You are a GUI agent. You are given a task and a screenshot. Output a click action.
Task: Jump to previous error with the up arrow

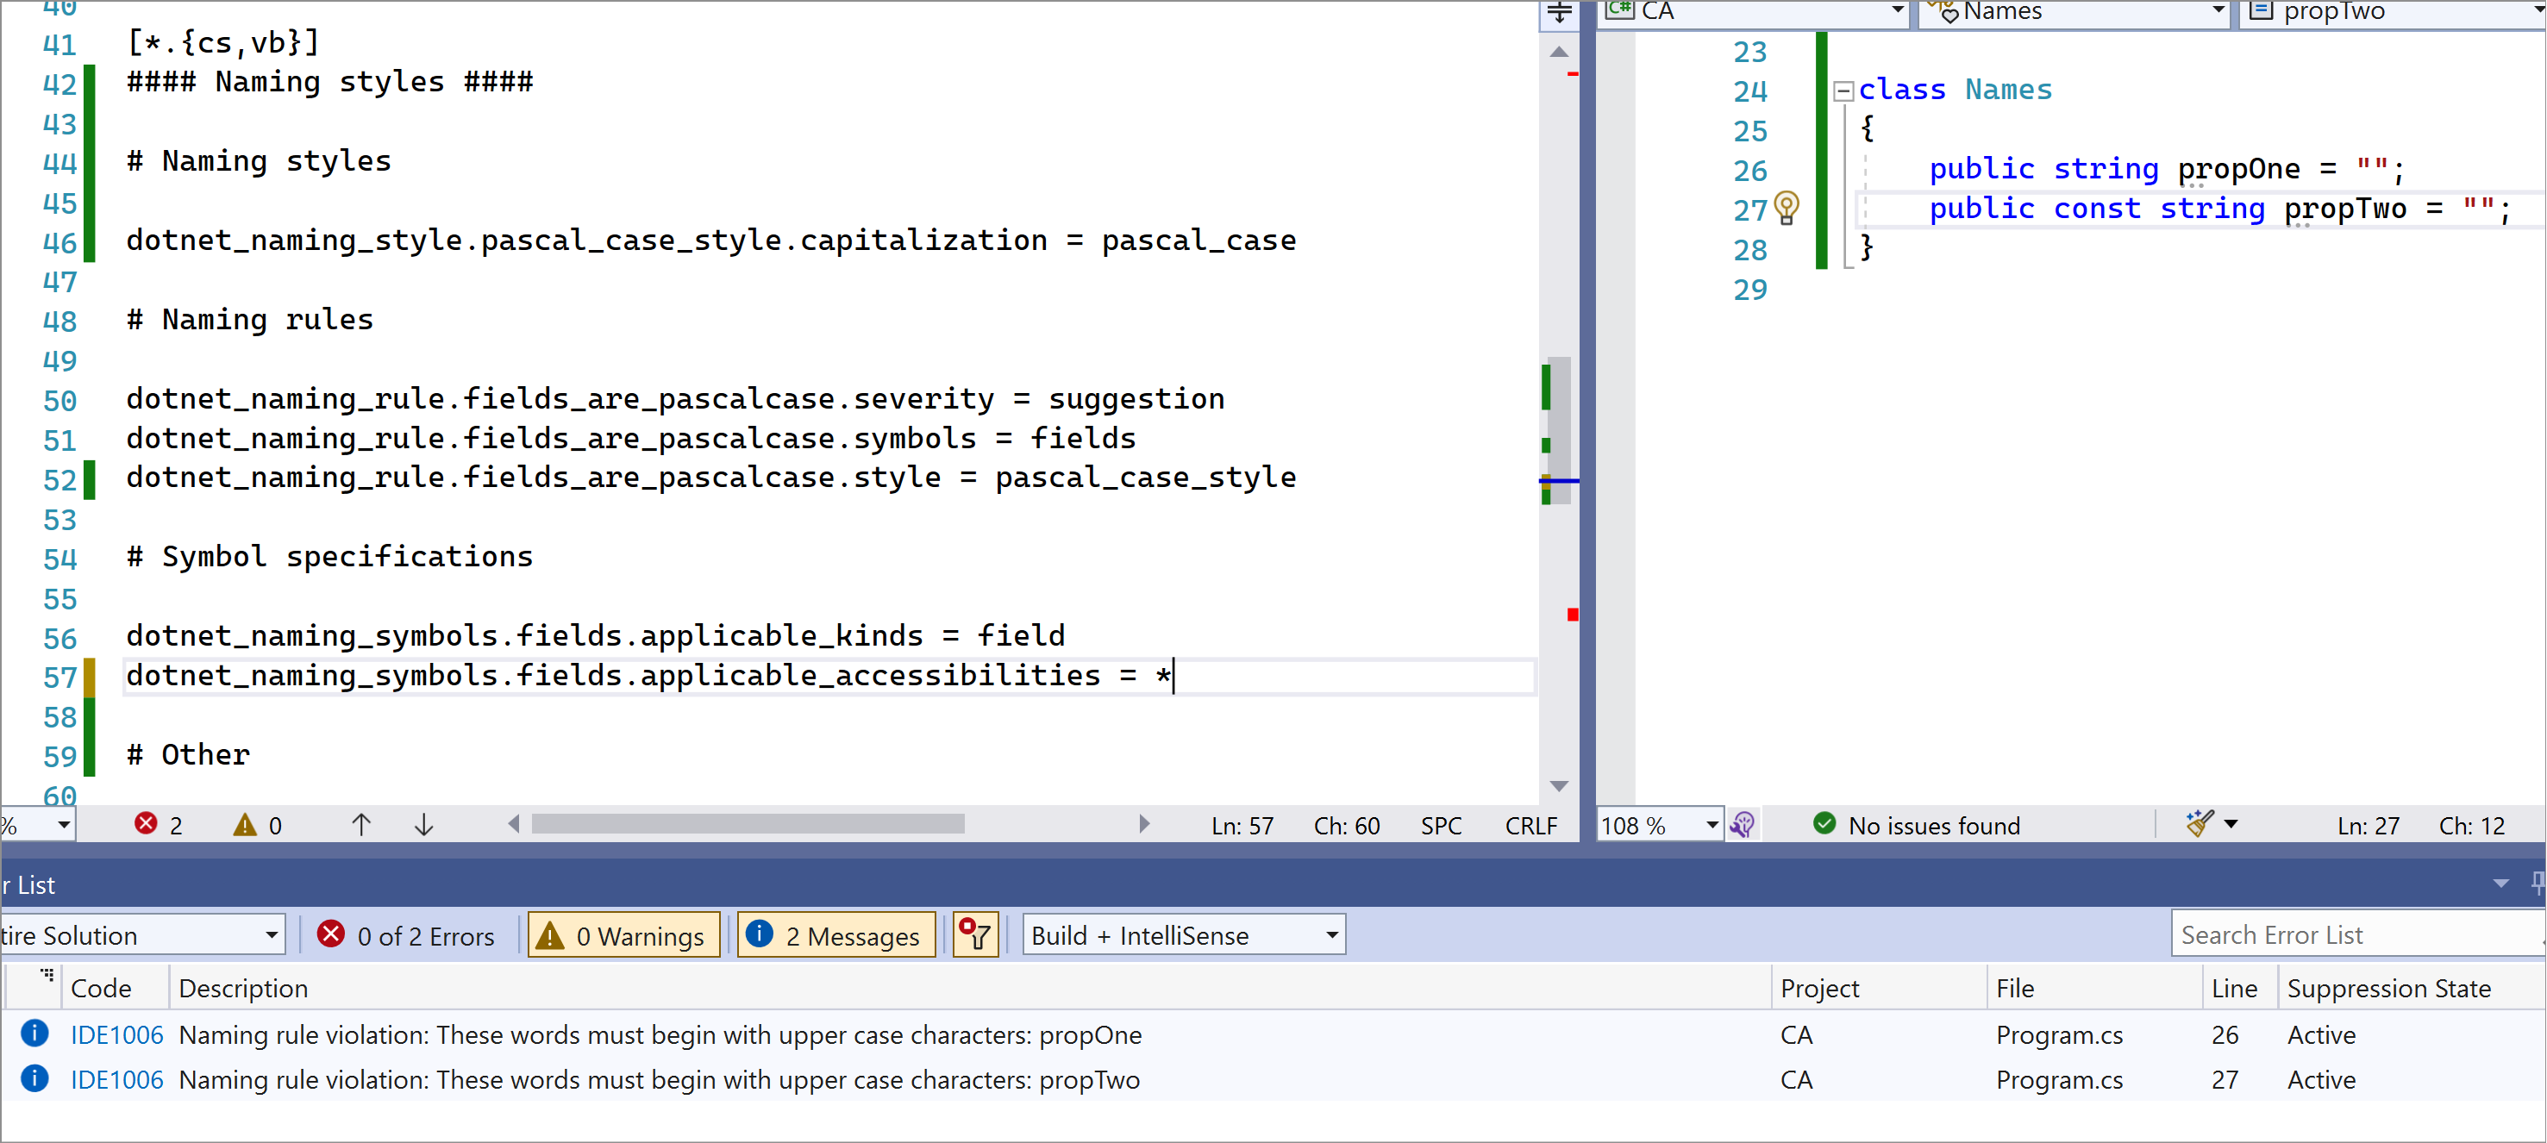363,824
